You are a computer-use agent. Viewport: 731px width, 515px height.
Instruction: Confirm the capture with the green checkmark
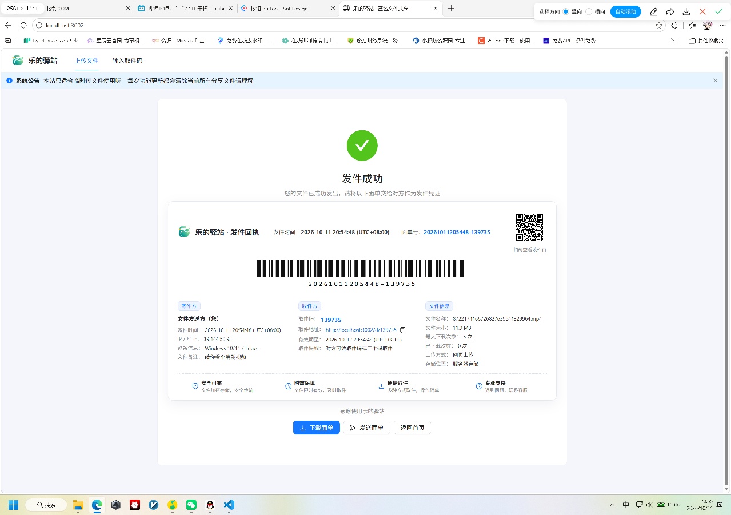(x=718, y=11)
